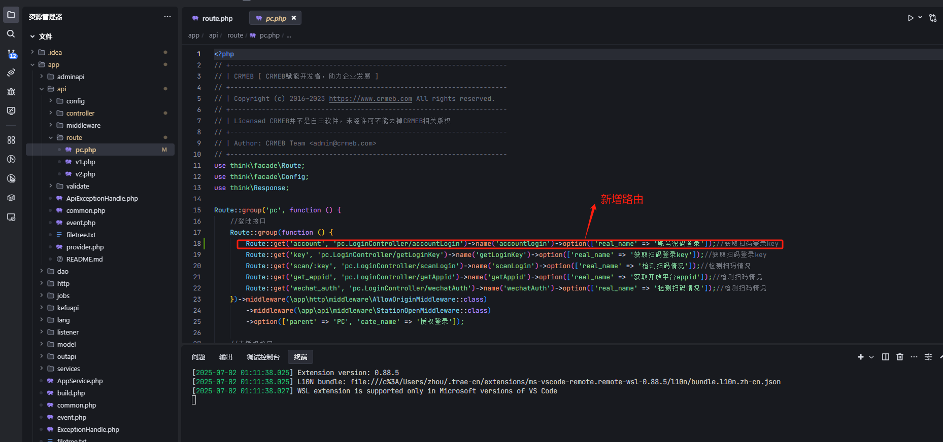Open the screen-with-dot icon in activity bar
This screenshot has height=442, width=943.
click(11, 217)
